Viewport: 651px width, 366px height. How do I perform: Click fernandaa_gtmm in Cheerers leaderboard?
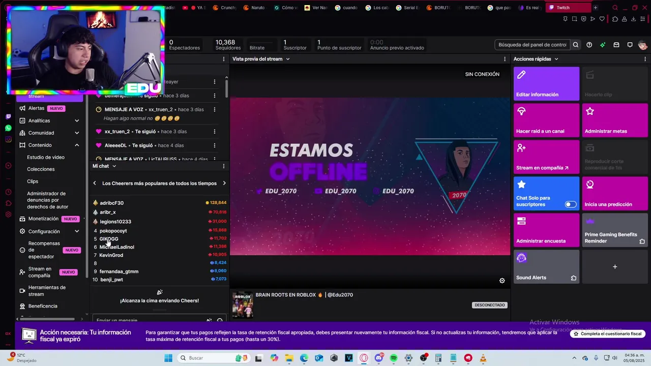pos(119,271)
